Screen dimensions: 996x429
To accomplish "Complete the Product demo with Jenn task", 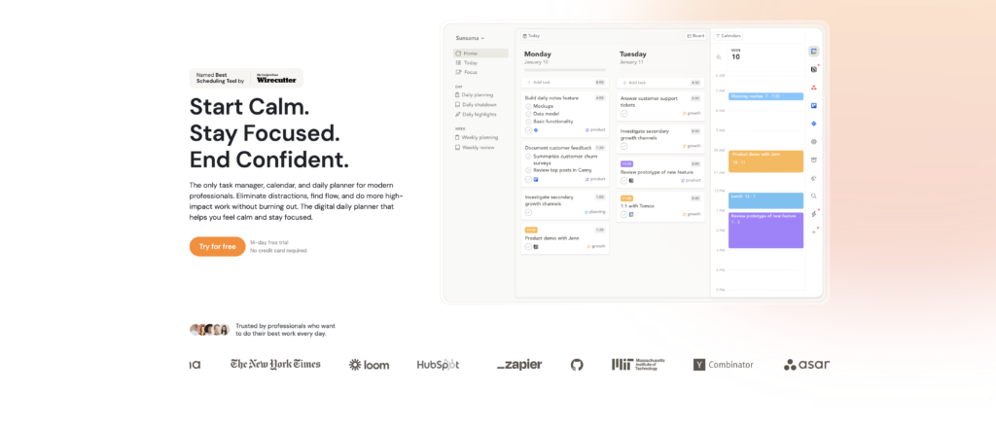I will coord(528,246).
